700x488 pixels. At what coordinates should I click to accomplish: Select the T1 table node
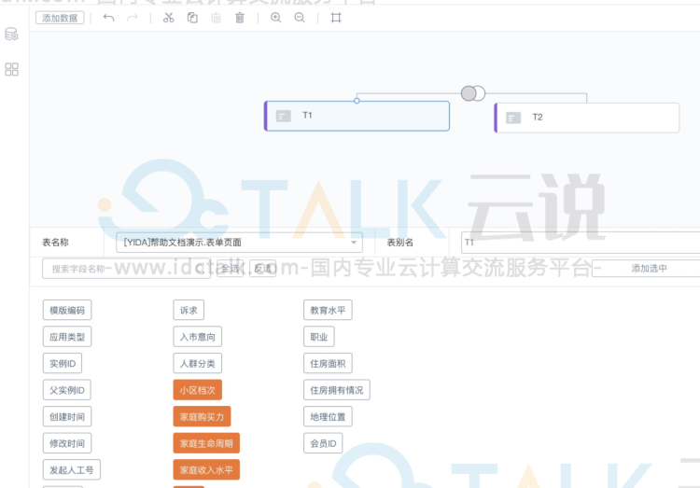[357, 116]
